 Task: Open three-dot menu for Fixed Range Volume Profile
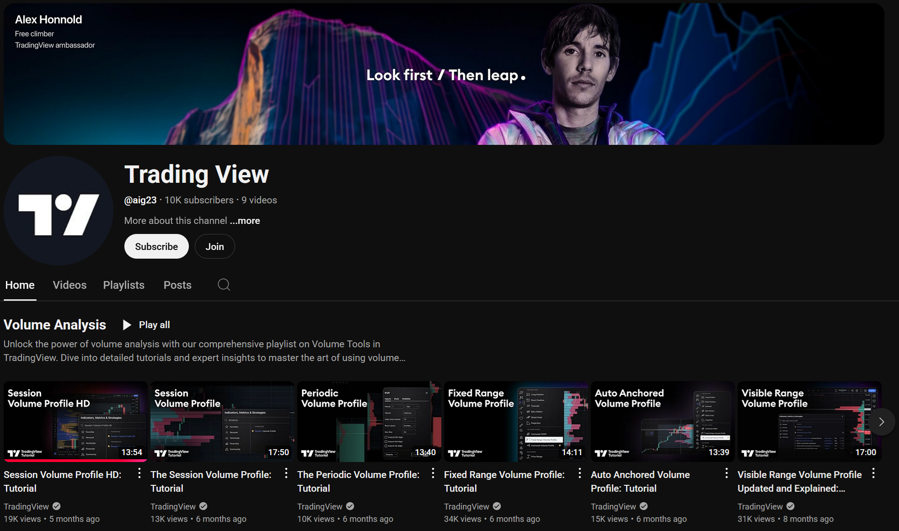pyautogui.click(x=580, y=473)
